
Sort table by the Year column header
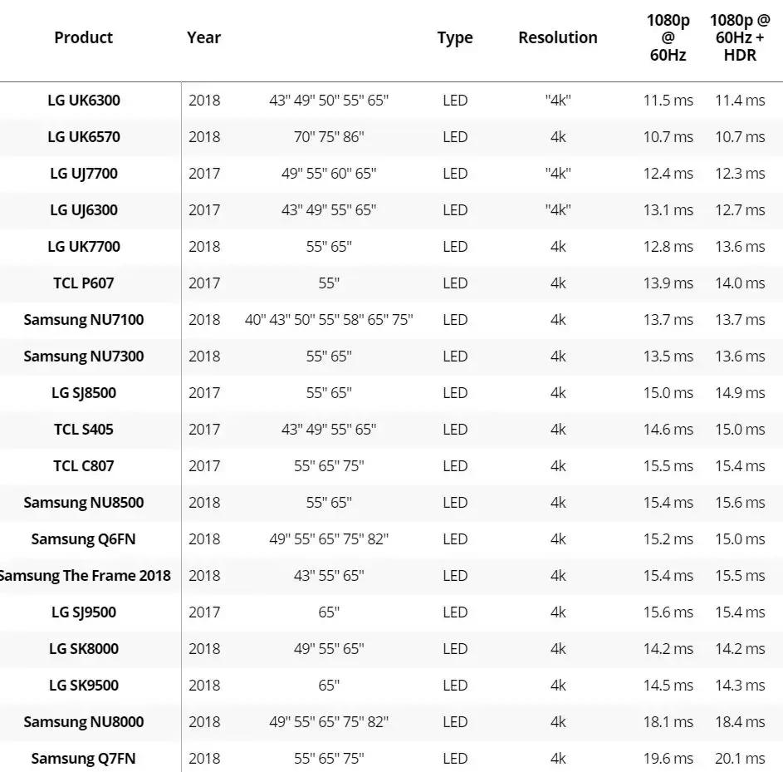tap(203, 37)
